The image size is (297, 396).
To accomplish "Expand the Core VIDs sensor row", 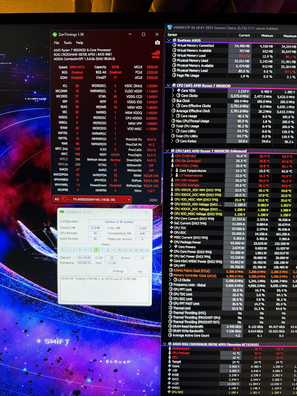I will pyautogui.click(x=173, y=90).
